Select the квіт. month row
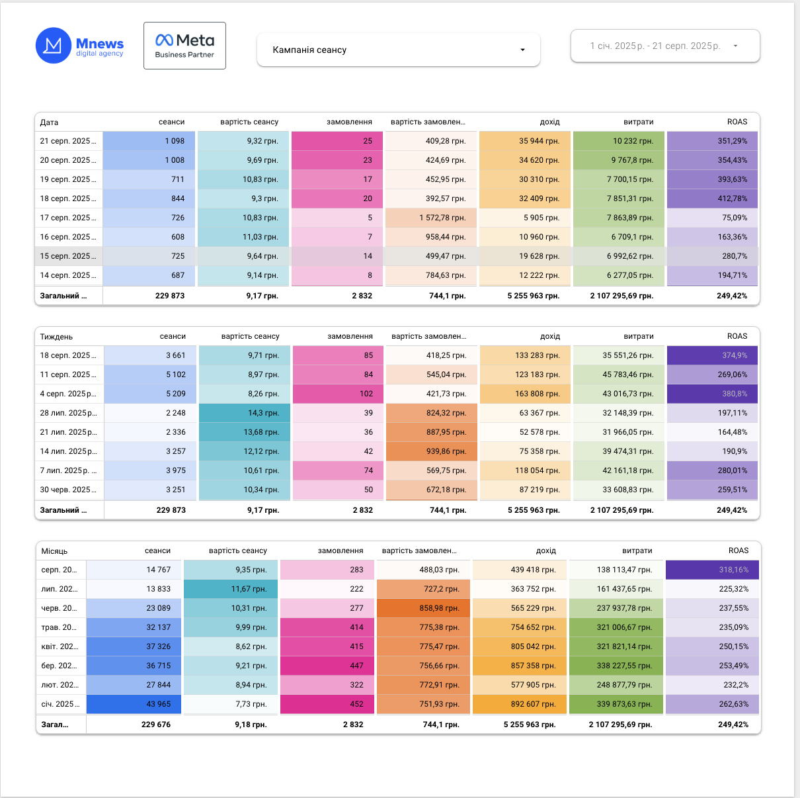 point(397,646)
